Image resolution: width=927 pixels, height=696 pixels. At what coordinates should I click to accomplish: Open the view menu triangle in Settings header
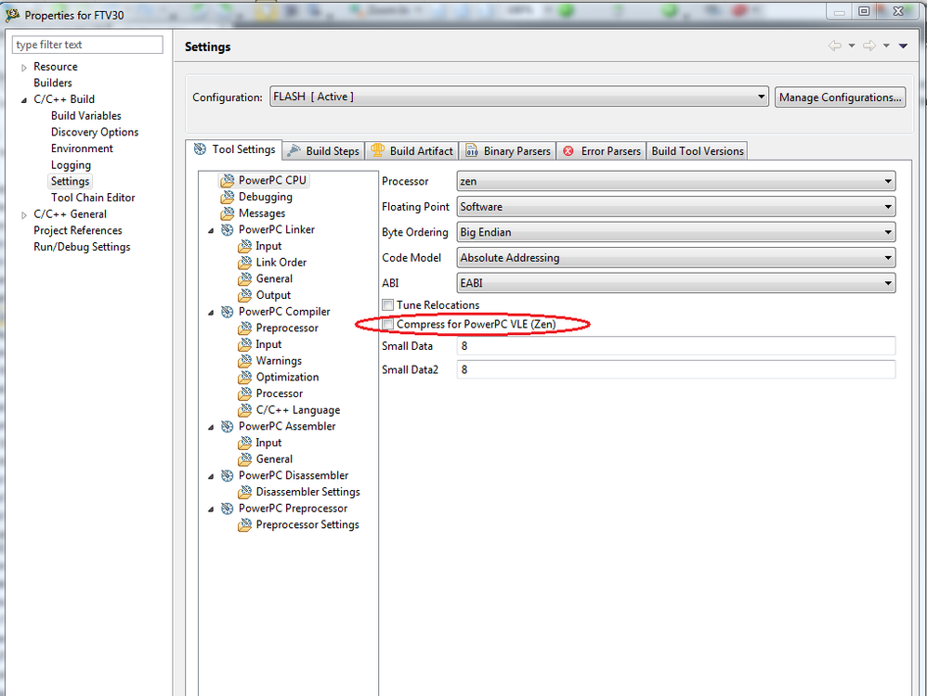[x=904, y=45]
